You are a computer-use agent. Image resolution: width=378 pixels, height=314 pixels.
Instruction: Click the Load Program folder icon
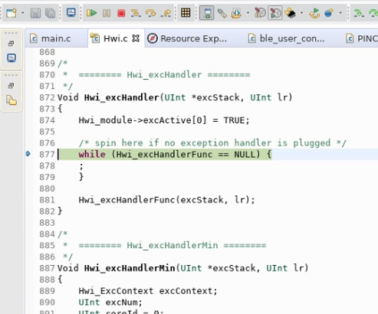pos(236,13)
